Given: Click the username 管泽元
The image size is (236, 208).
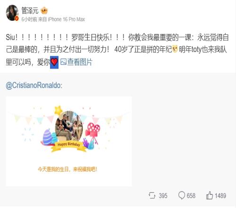Looking at the screenshot, I should [x=30, y=10].
